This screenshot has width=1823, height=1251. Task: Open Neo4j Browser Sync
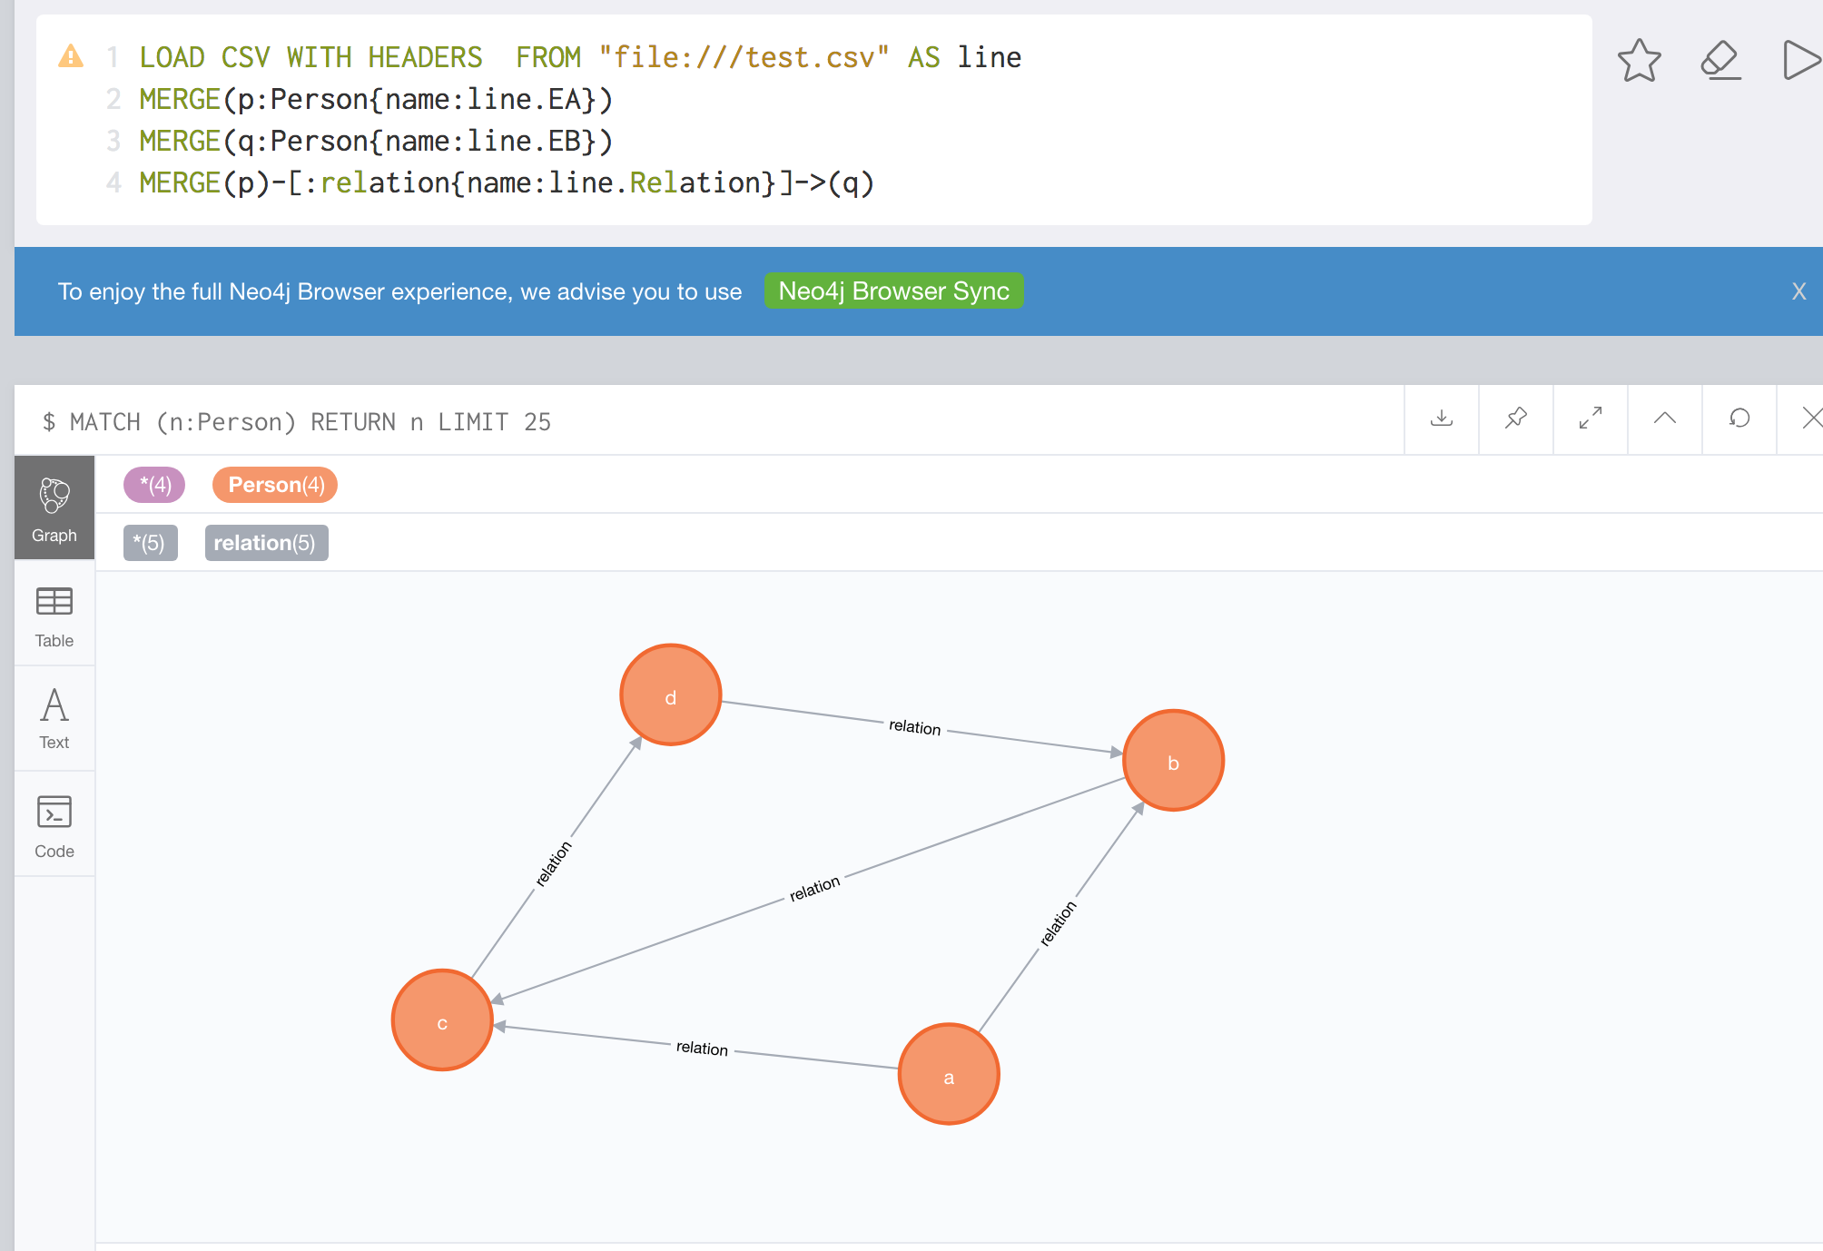coord(893,291)
